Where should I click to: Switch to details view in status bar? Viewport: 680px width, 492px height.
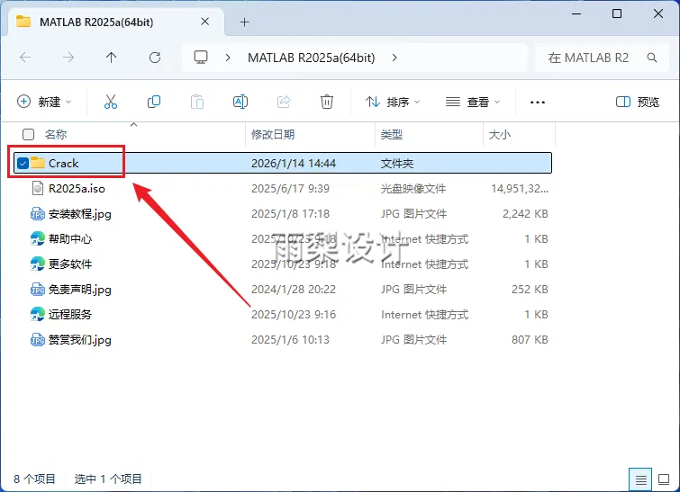pyautogui.click(x=640, y=479)
